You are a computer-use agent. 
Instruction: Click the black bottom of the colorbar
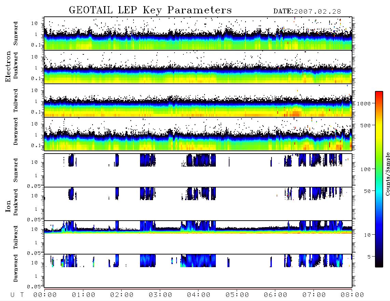379,264
